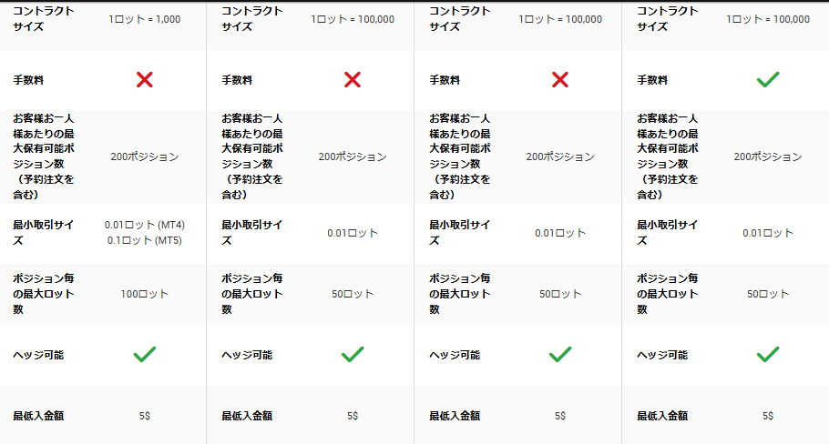Click 0.01ロット value in the fourth column
This screenshot has height=444, width=829.
[x=768, y=233]
